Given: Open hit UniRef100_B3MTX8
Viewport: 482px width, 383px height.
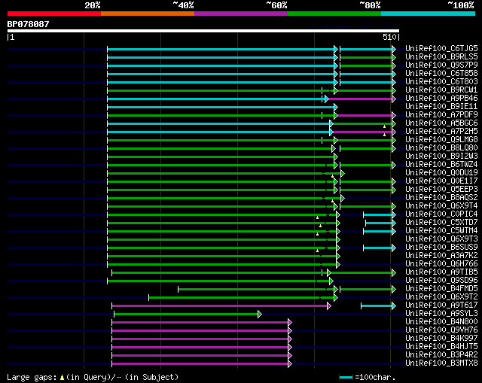Looking at the screenshot, I should 441,363.
